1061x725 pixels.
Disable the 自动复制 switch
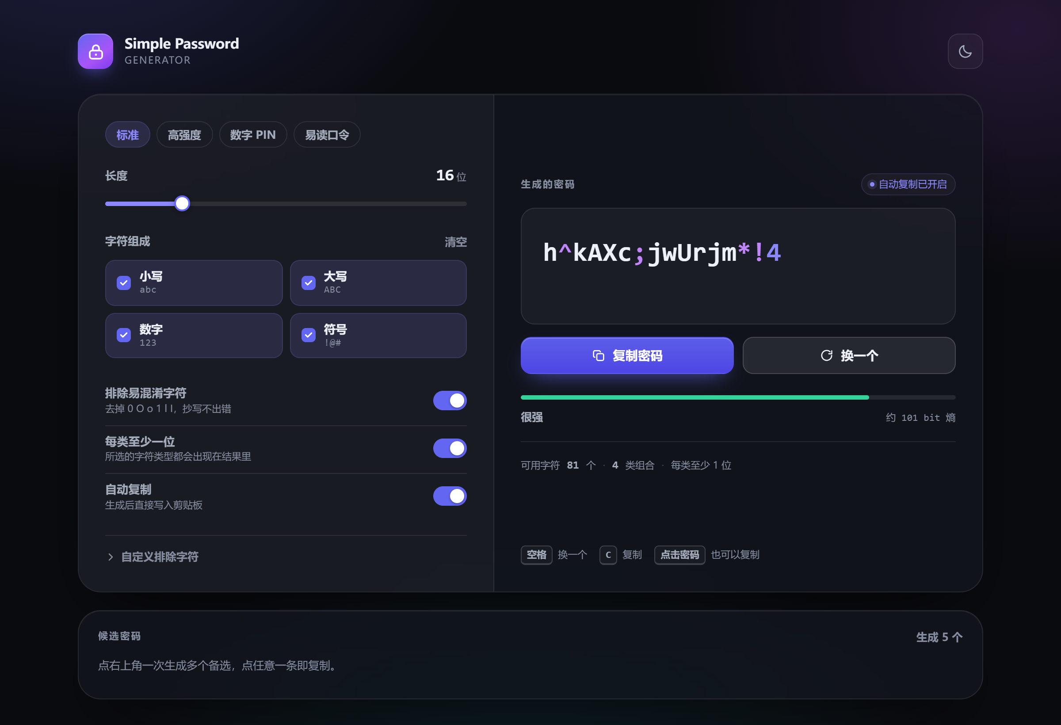pos(450,496)
